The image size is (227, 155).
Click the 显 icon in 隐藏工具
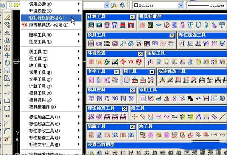pyautogui.click(x=99, y=135)
